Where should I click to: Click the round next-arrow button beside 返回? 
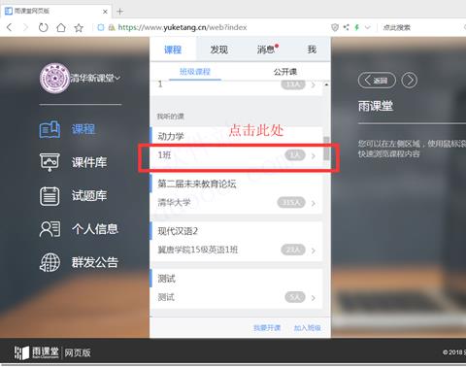[410, 81]
